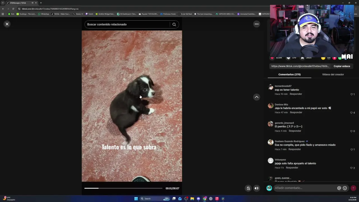This screenshot has width=359, height=202.
Task: Reload the page with refresh icon
Action: 13,9
